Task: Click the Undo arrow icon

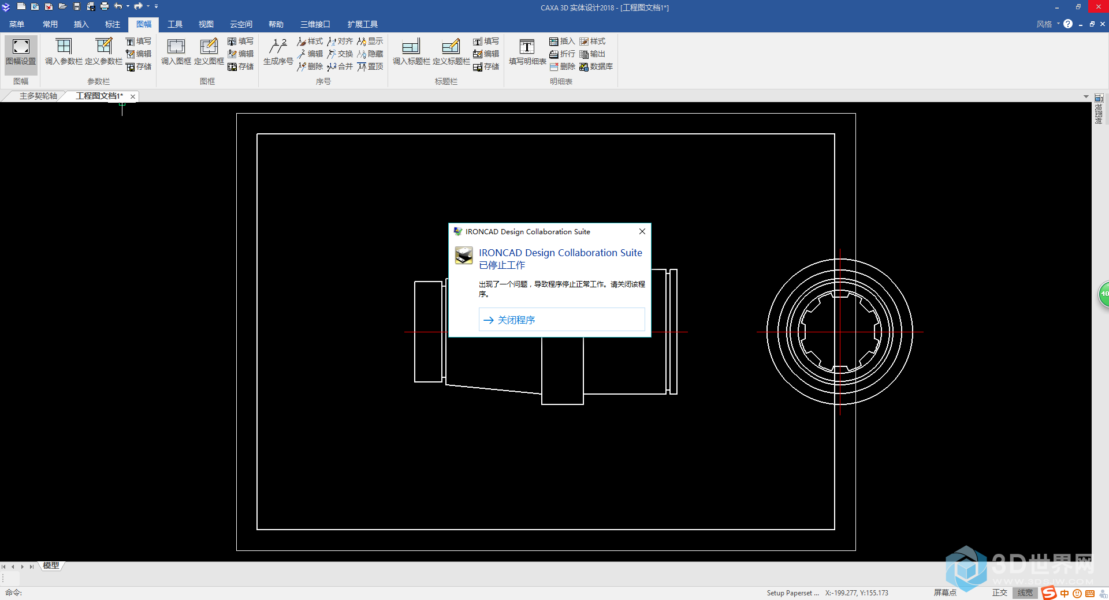Action: [118, 6]
